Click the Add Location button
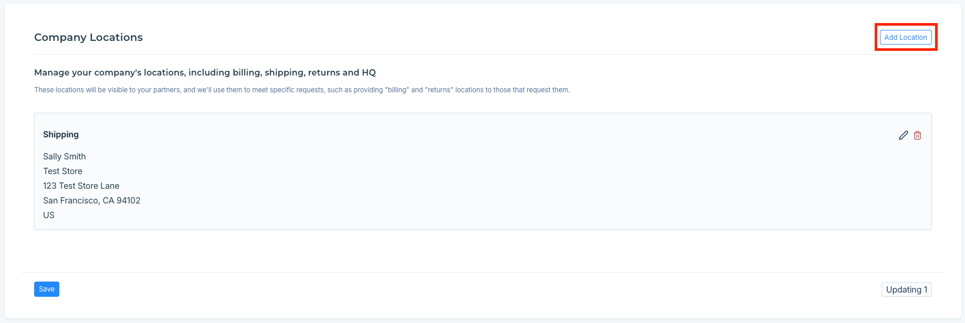 (905, 37)
